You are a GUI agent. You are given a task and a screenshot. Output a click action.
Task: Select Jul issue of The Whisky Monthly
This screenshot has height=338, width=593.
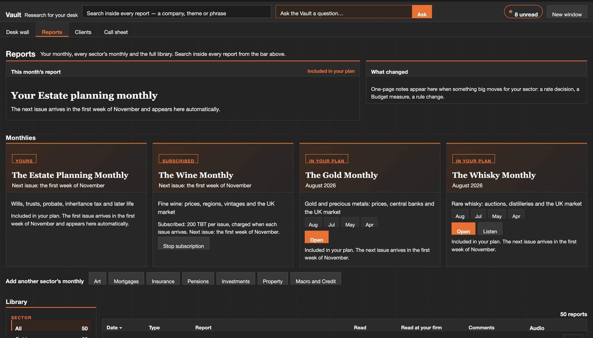pos(478,214)
